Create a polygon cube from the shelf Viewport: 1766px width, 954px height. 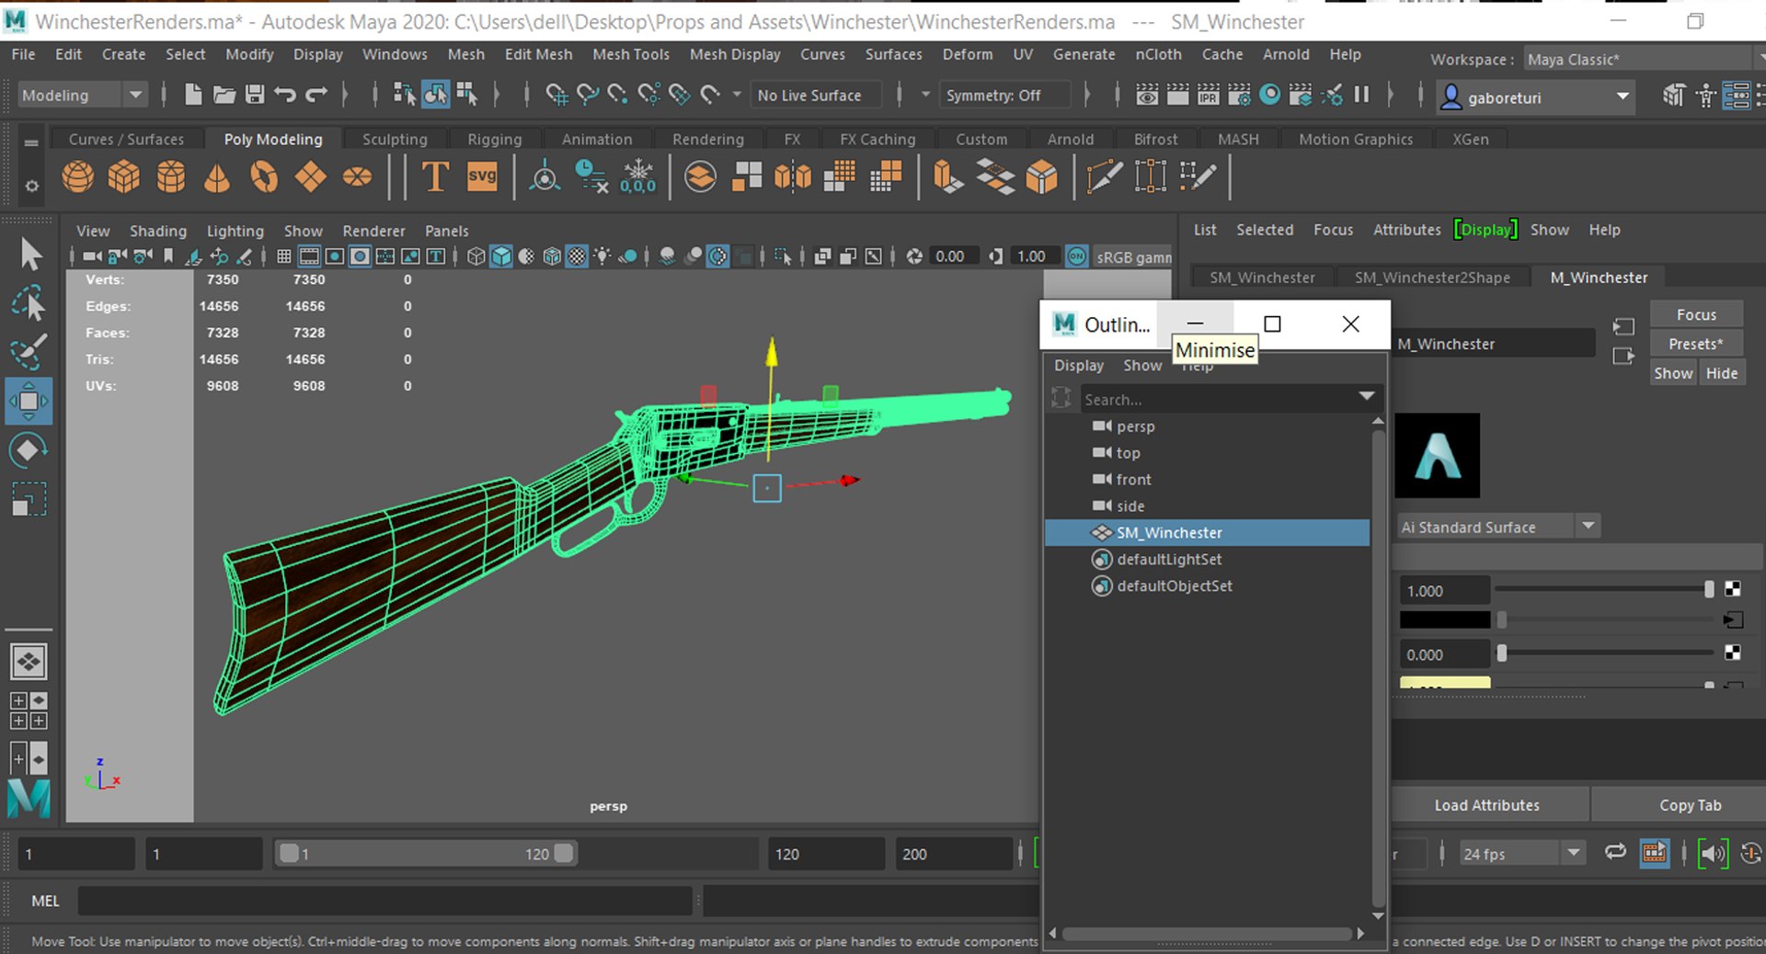(124, 176)
